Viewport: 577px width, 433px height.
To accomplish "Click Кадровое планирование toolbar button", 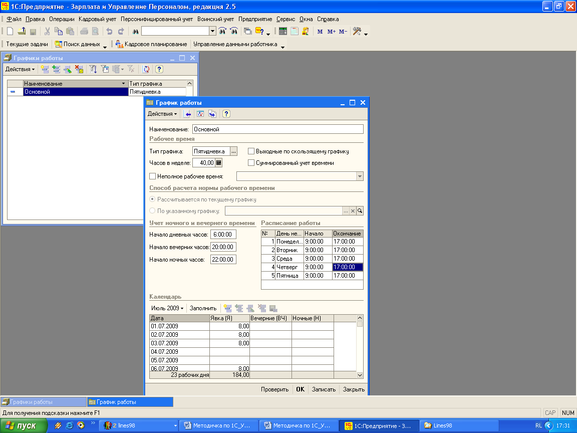I will click(x=151, y=44).
